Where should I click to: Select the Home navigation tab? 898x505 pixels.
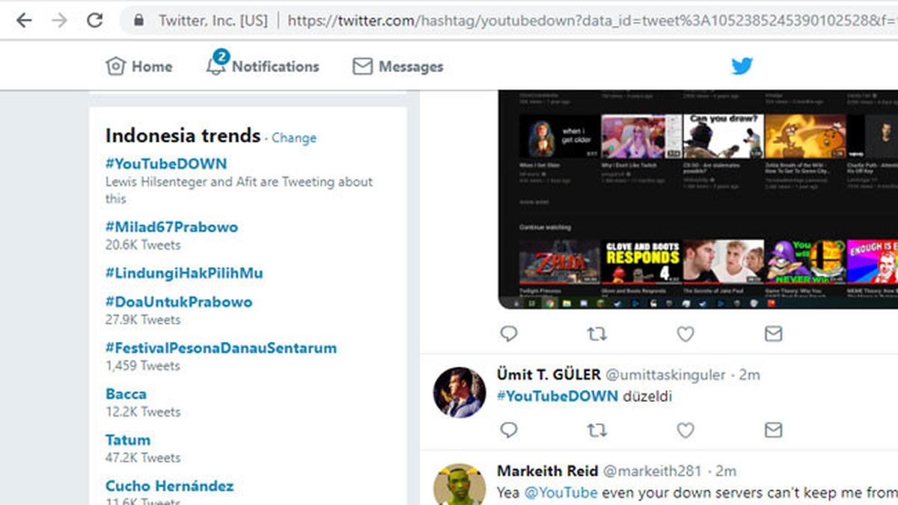138,66
